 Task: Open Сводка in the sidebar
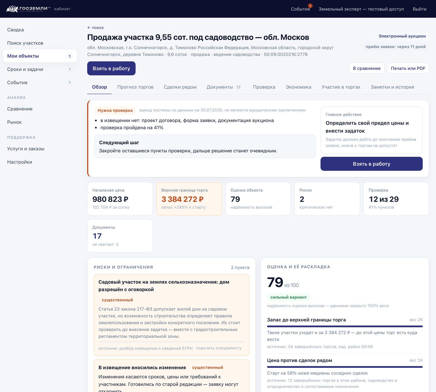click(16, 30)
